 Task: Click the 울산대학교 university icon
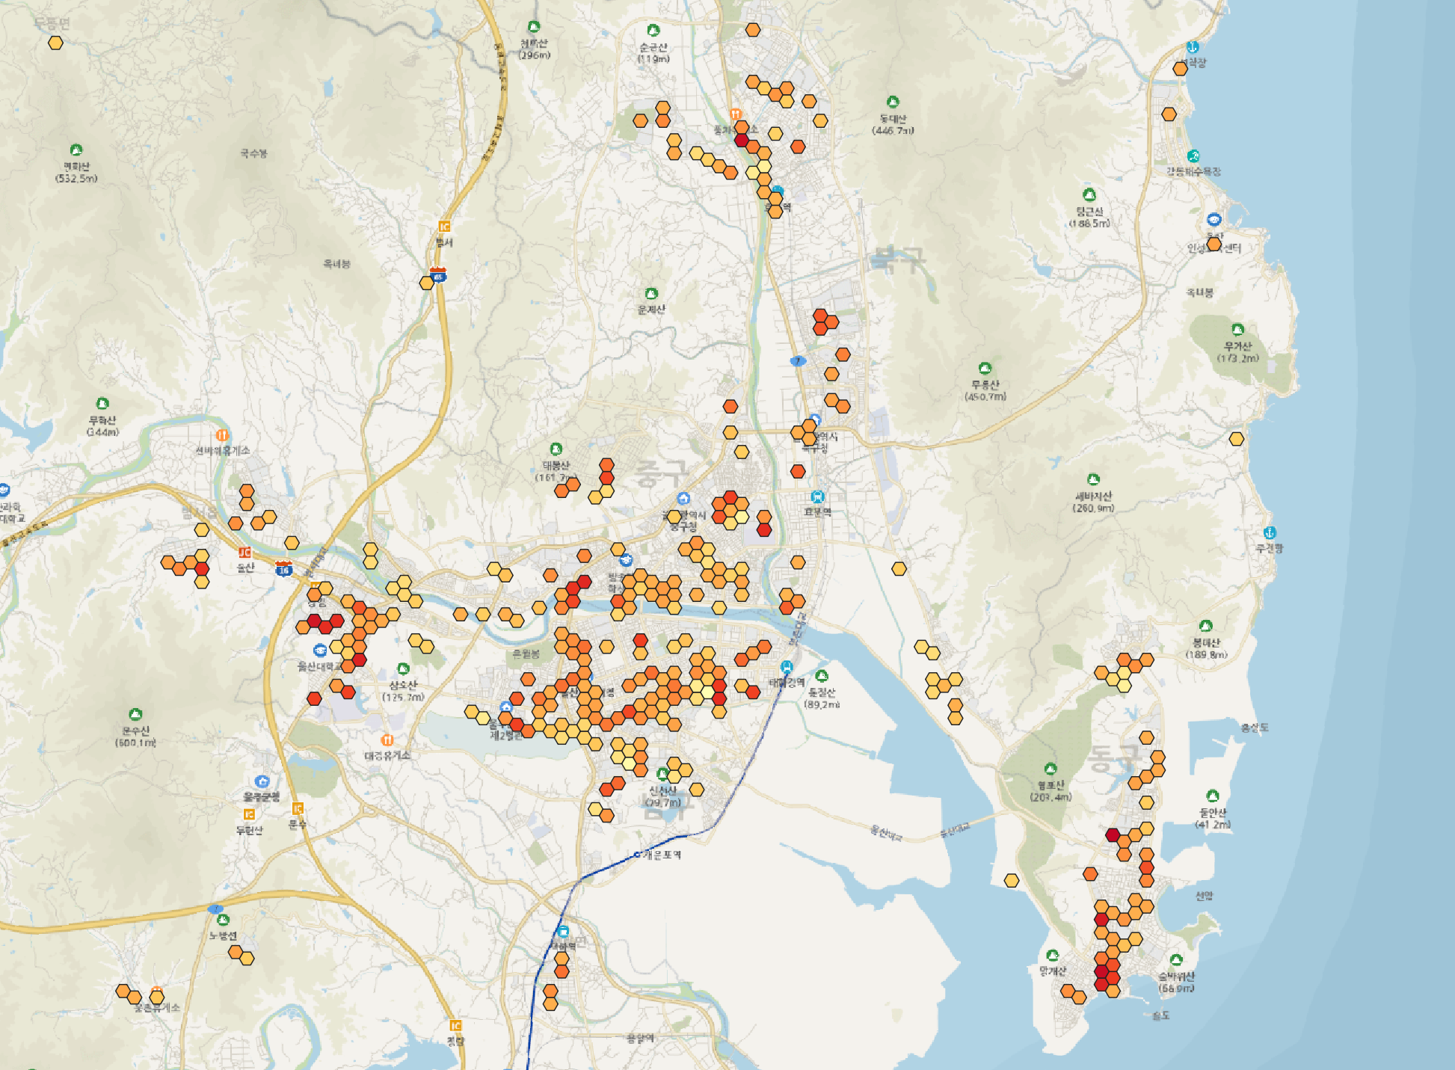pyautogui.click(x=320, y=650)
